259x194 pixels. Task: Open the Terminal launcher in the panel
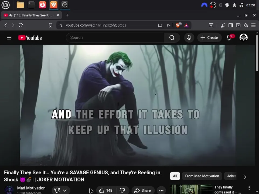point(31,5)
